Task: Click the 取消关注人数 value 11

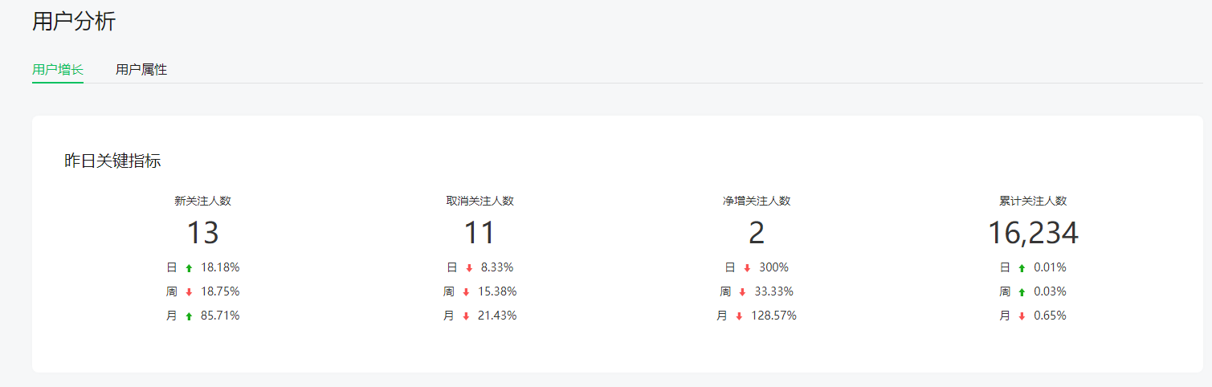Action: 479,233
